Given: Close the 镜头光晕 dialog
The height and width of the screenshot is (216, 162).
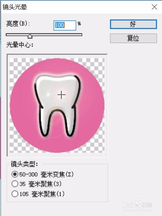Looking at the screenshot, I should pos(154,7).
